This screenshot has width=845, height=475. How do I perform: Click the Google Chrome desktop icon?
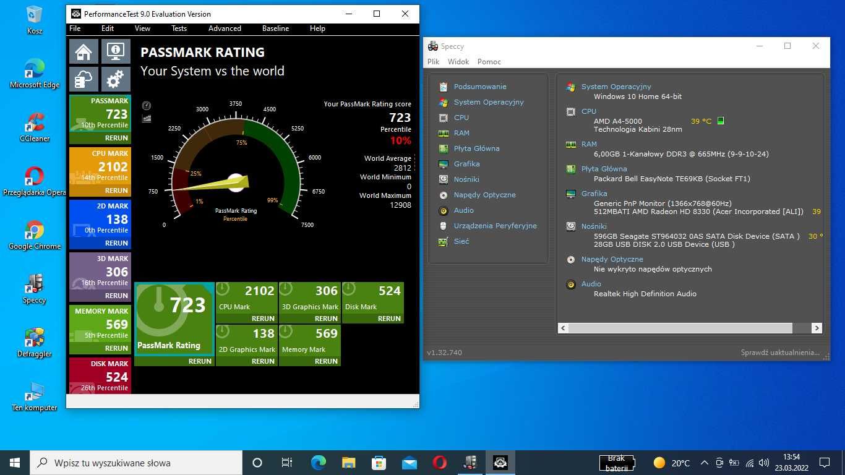35,235
